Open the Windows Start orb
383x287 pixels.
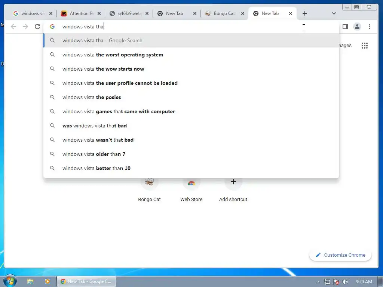click(x=10, y=281)
